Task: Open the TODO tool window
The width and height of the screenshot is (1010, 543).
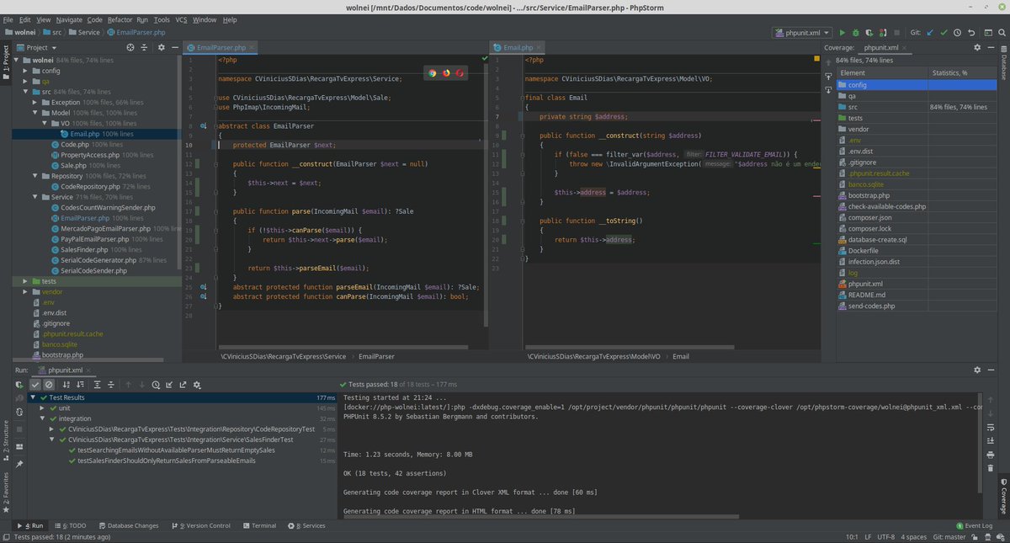Action: pyautogui.click(x=71, y=526)
